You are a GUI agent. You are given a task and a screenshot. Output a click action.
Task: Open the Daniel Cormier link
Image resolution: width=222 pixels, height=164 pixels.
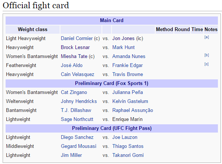pos(77,38)
